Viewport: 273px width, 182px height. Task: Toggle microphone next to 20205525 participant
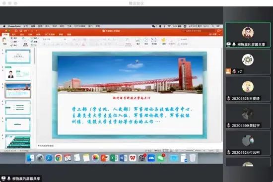[229, 99]
